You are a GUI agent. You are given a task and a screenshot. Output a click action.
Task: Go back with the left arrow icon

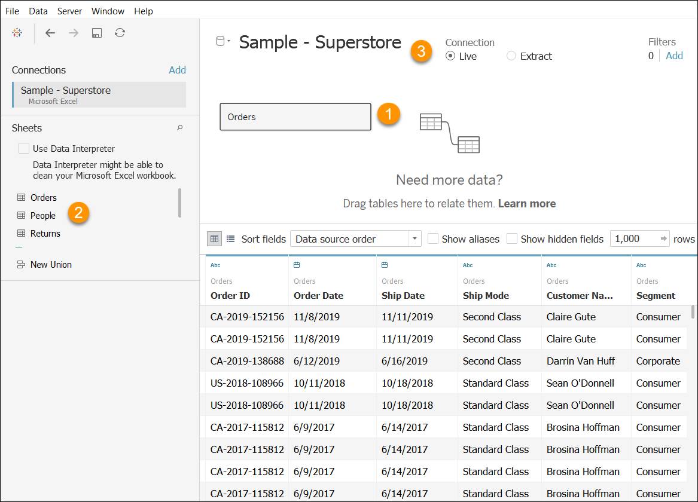pyautogui.click(x=50, y=32)
